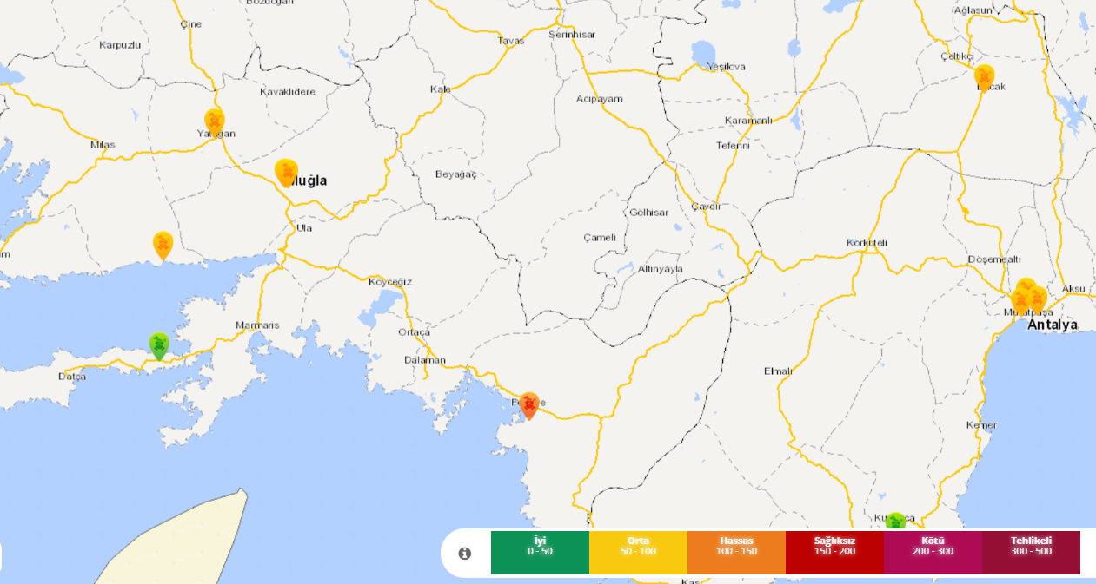Select the Yeşilova label
This screenshot has width=1096, height=584.
click(727, 66)
